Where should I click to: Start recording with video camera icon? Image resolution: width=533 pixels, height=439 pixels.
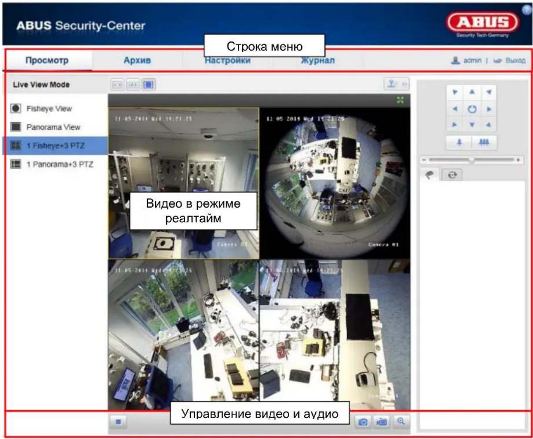click(382, 422)
